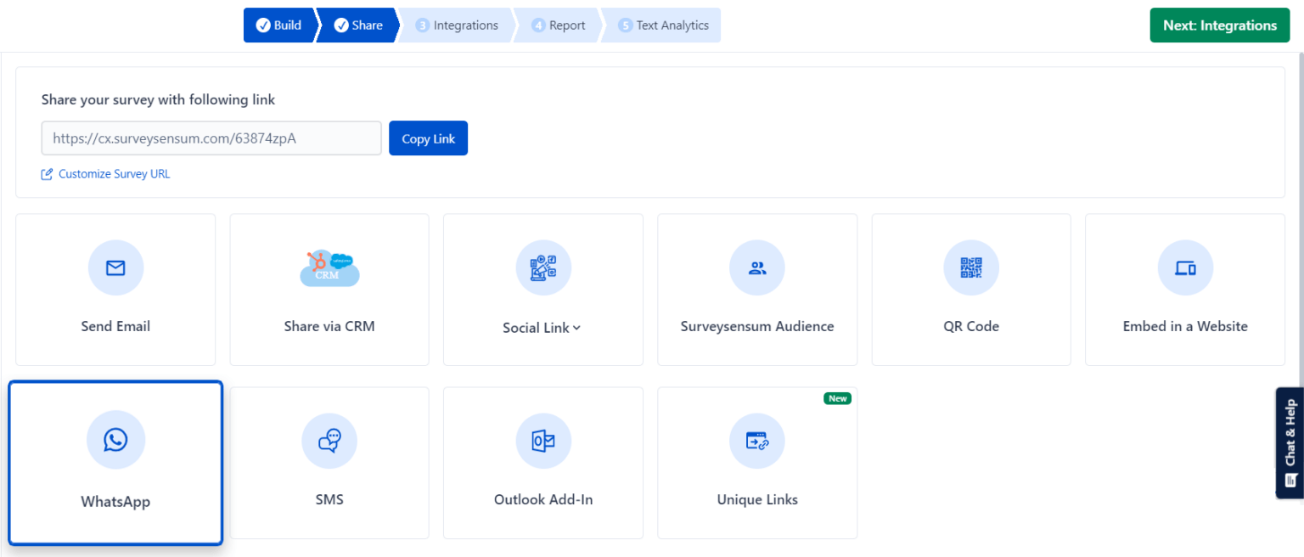
Task: Click the Embed in a Website label
Action: pos(1185,326)
